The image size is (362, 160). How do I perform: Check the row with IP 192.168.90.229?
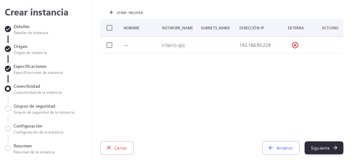(x=109, y=45)
